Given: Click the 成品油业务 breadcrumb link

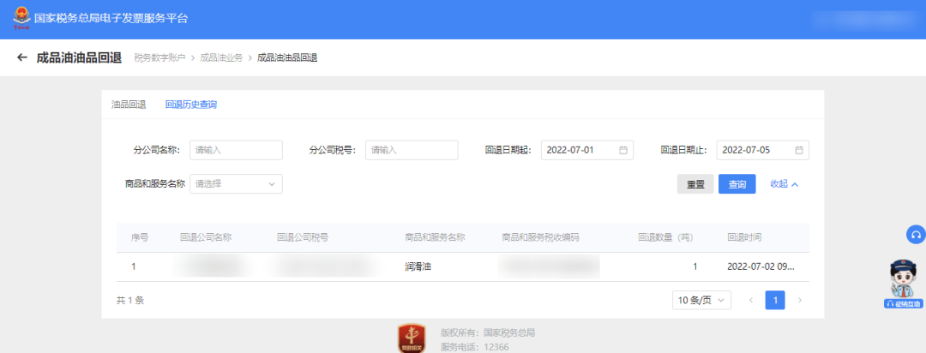Looking at the screenshot, I should [x=221, y=57].
